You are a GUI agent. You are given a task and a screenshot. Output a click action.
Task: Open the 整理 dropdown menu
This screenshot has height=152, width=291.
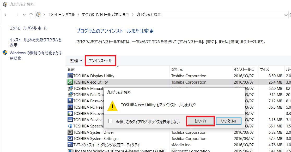point(76,61)
